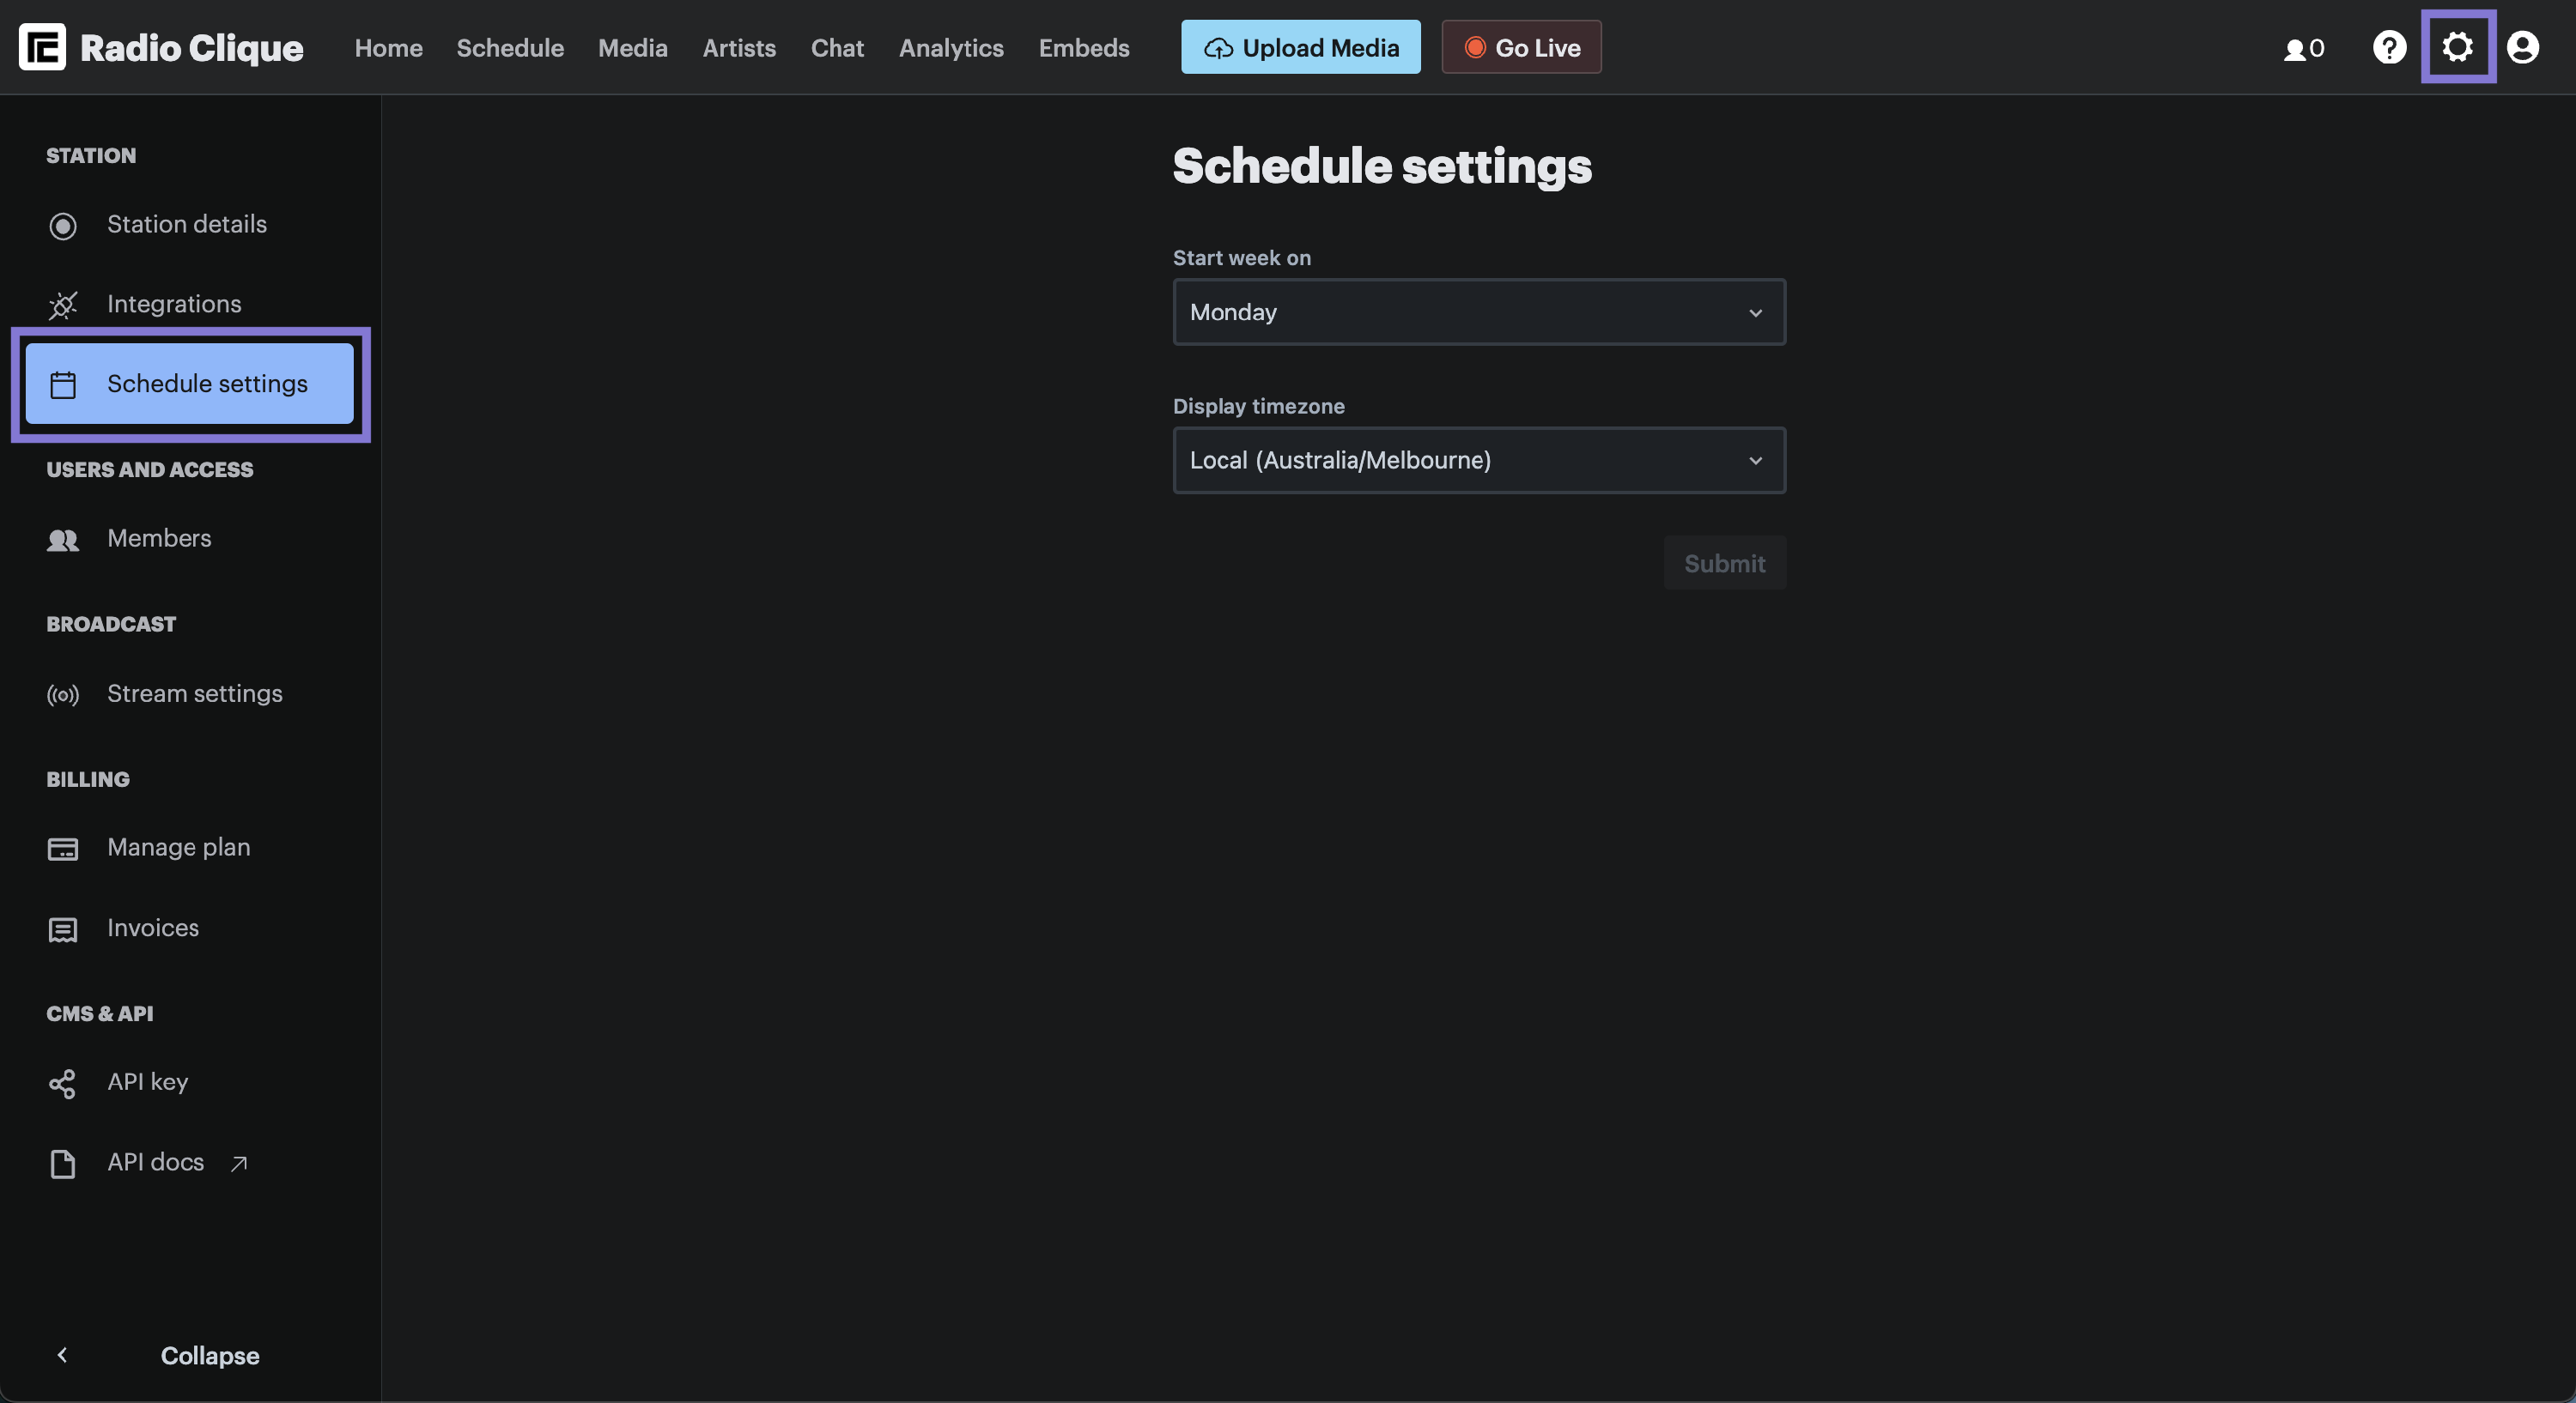Click the API docs file icon

click(x=63, y=1164)
